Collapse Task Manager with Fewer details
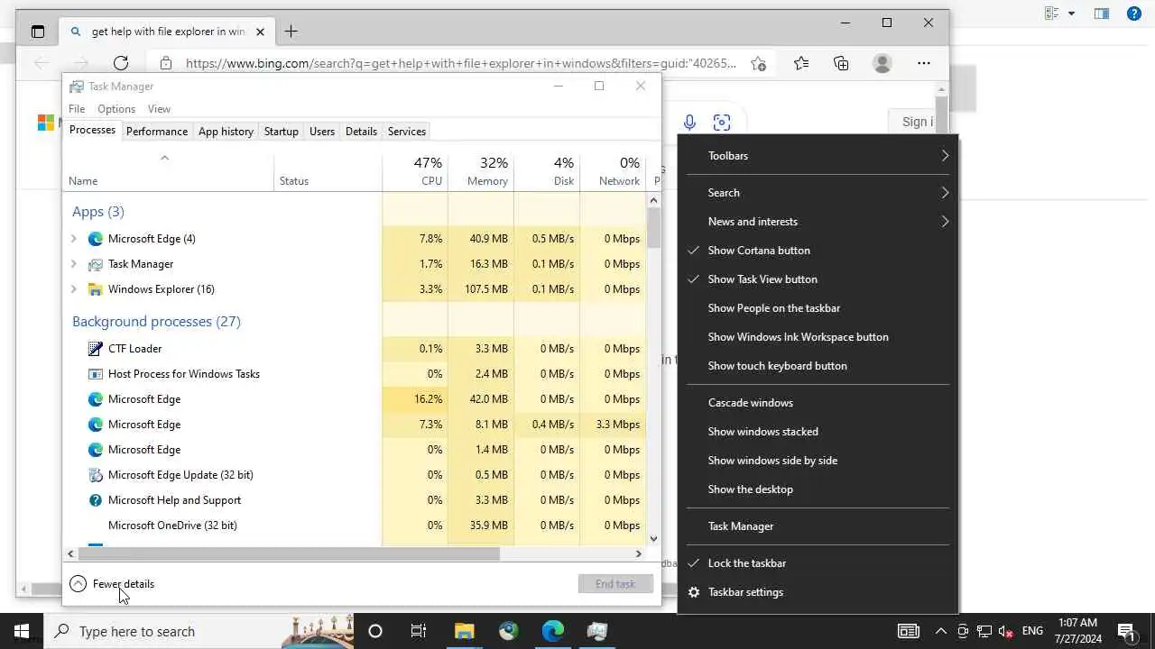This screenshot has height=649, width=1155. click(112, 584)
